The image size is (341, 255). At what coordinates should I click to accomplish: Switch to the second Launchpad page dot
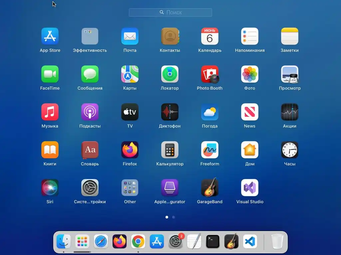click(173, 217)
